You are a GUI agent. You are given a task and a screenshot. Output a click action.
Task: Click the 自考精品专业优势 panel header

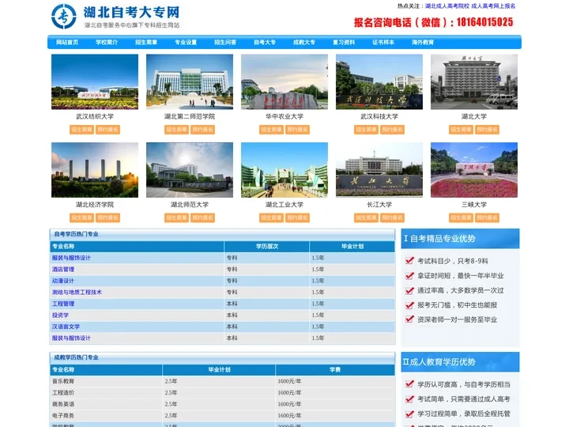460,239
